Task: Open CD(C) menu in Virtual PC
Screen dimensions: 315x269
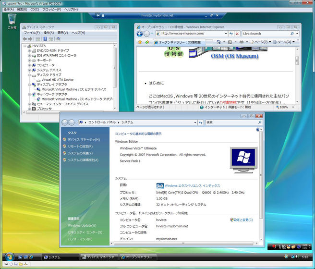Action: (x=35, y=10)
